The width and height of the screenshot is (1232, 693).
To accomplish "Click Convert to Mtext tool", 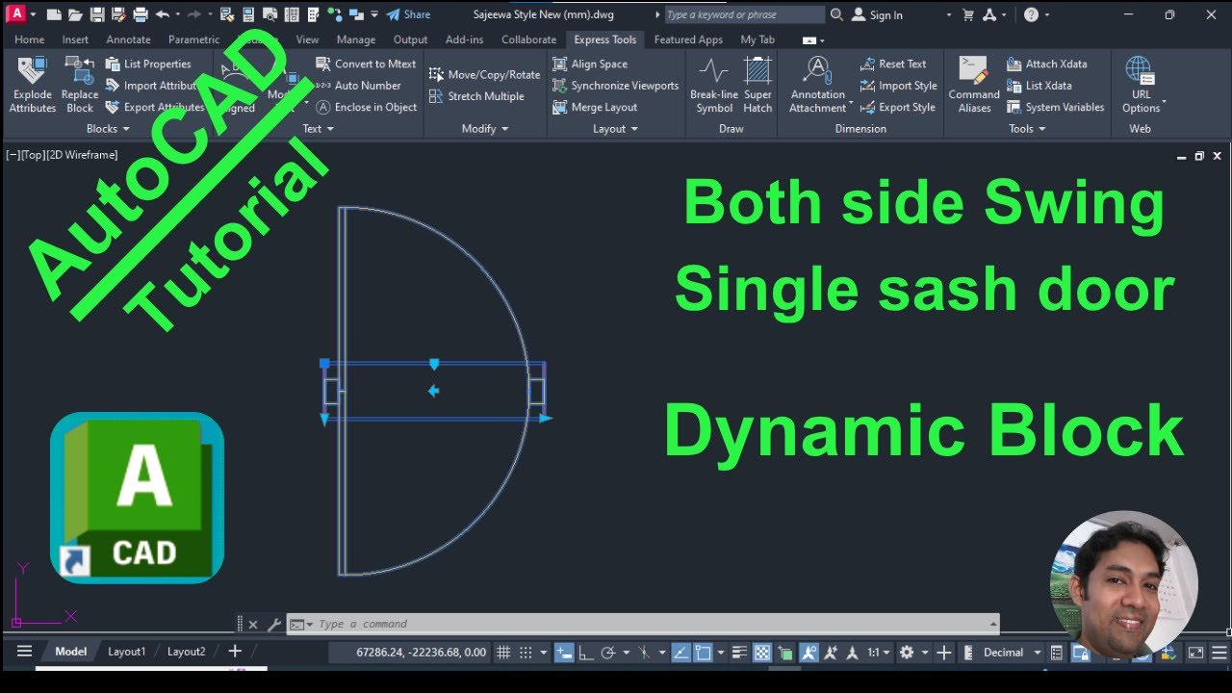I will pyautogui.click(x=367, y=64).
